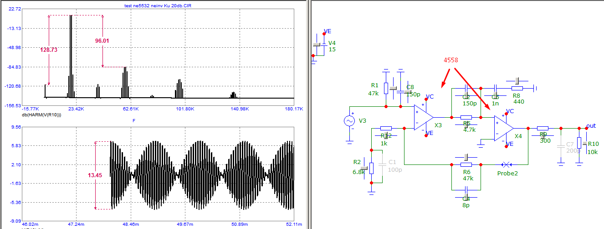604x229 pixels.
Task: Click the '140.98K' frequency axis value
Action: (x=240, y=109)
